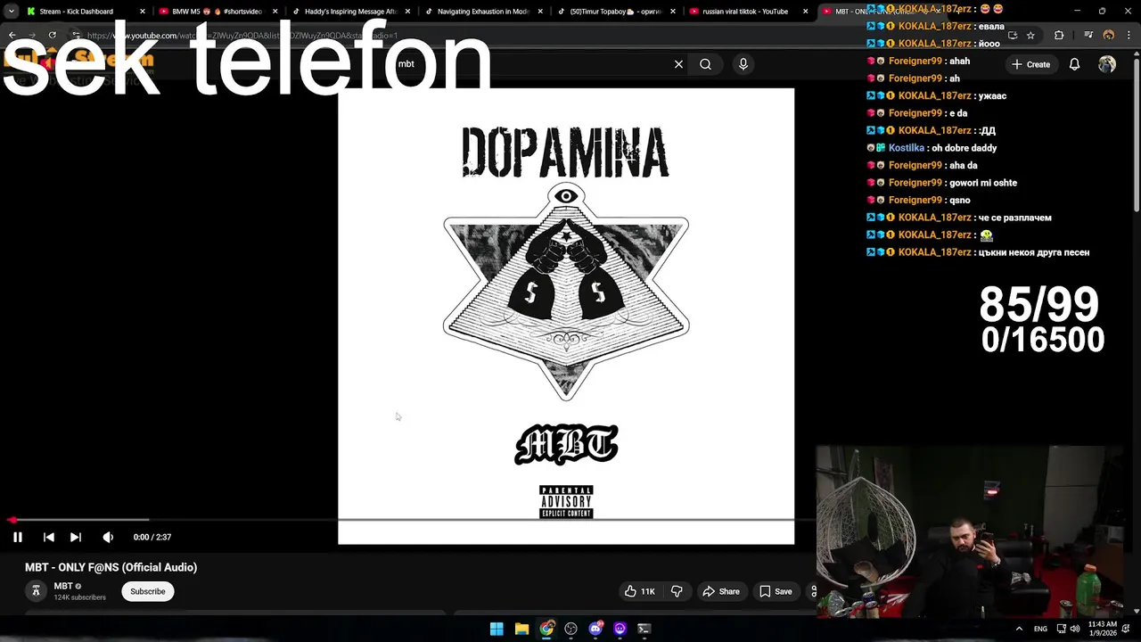Open Chrome from the taskbar
The width and height of the screenshot is (1141, 642).
click(546, 629)
